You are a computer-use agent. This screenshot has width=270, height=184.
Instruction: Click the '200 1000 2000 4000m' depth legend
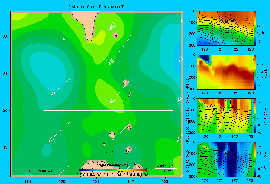[39, 171]
